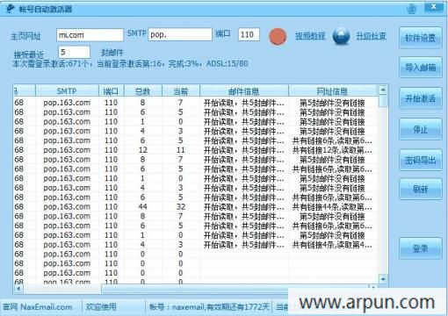Viewport: 448px width, 316px height.
Task: Click the skin icon in title bar
Action: tap(411, 9)
